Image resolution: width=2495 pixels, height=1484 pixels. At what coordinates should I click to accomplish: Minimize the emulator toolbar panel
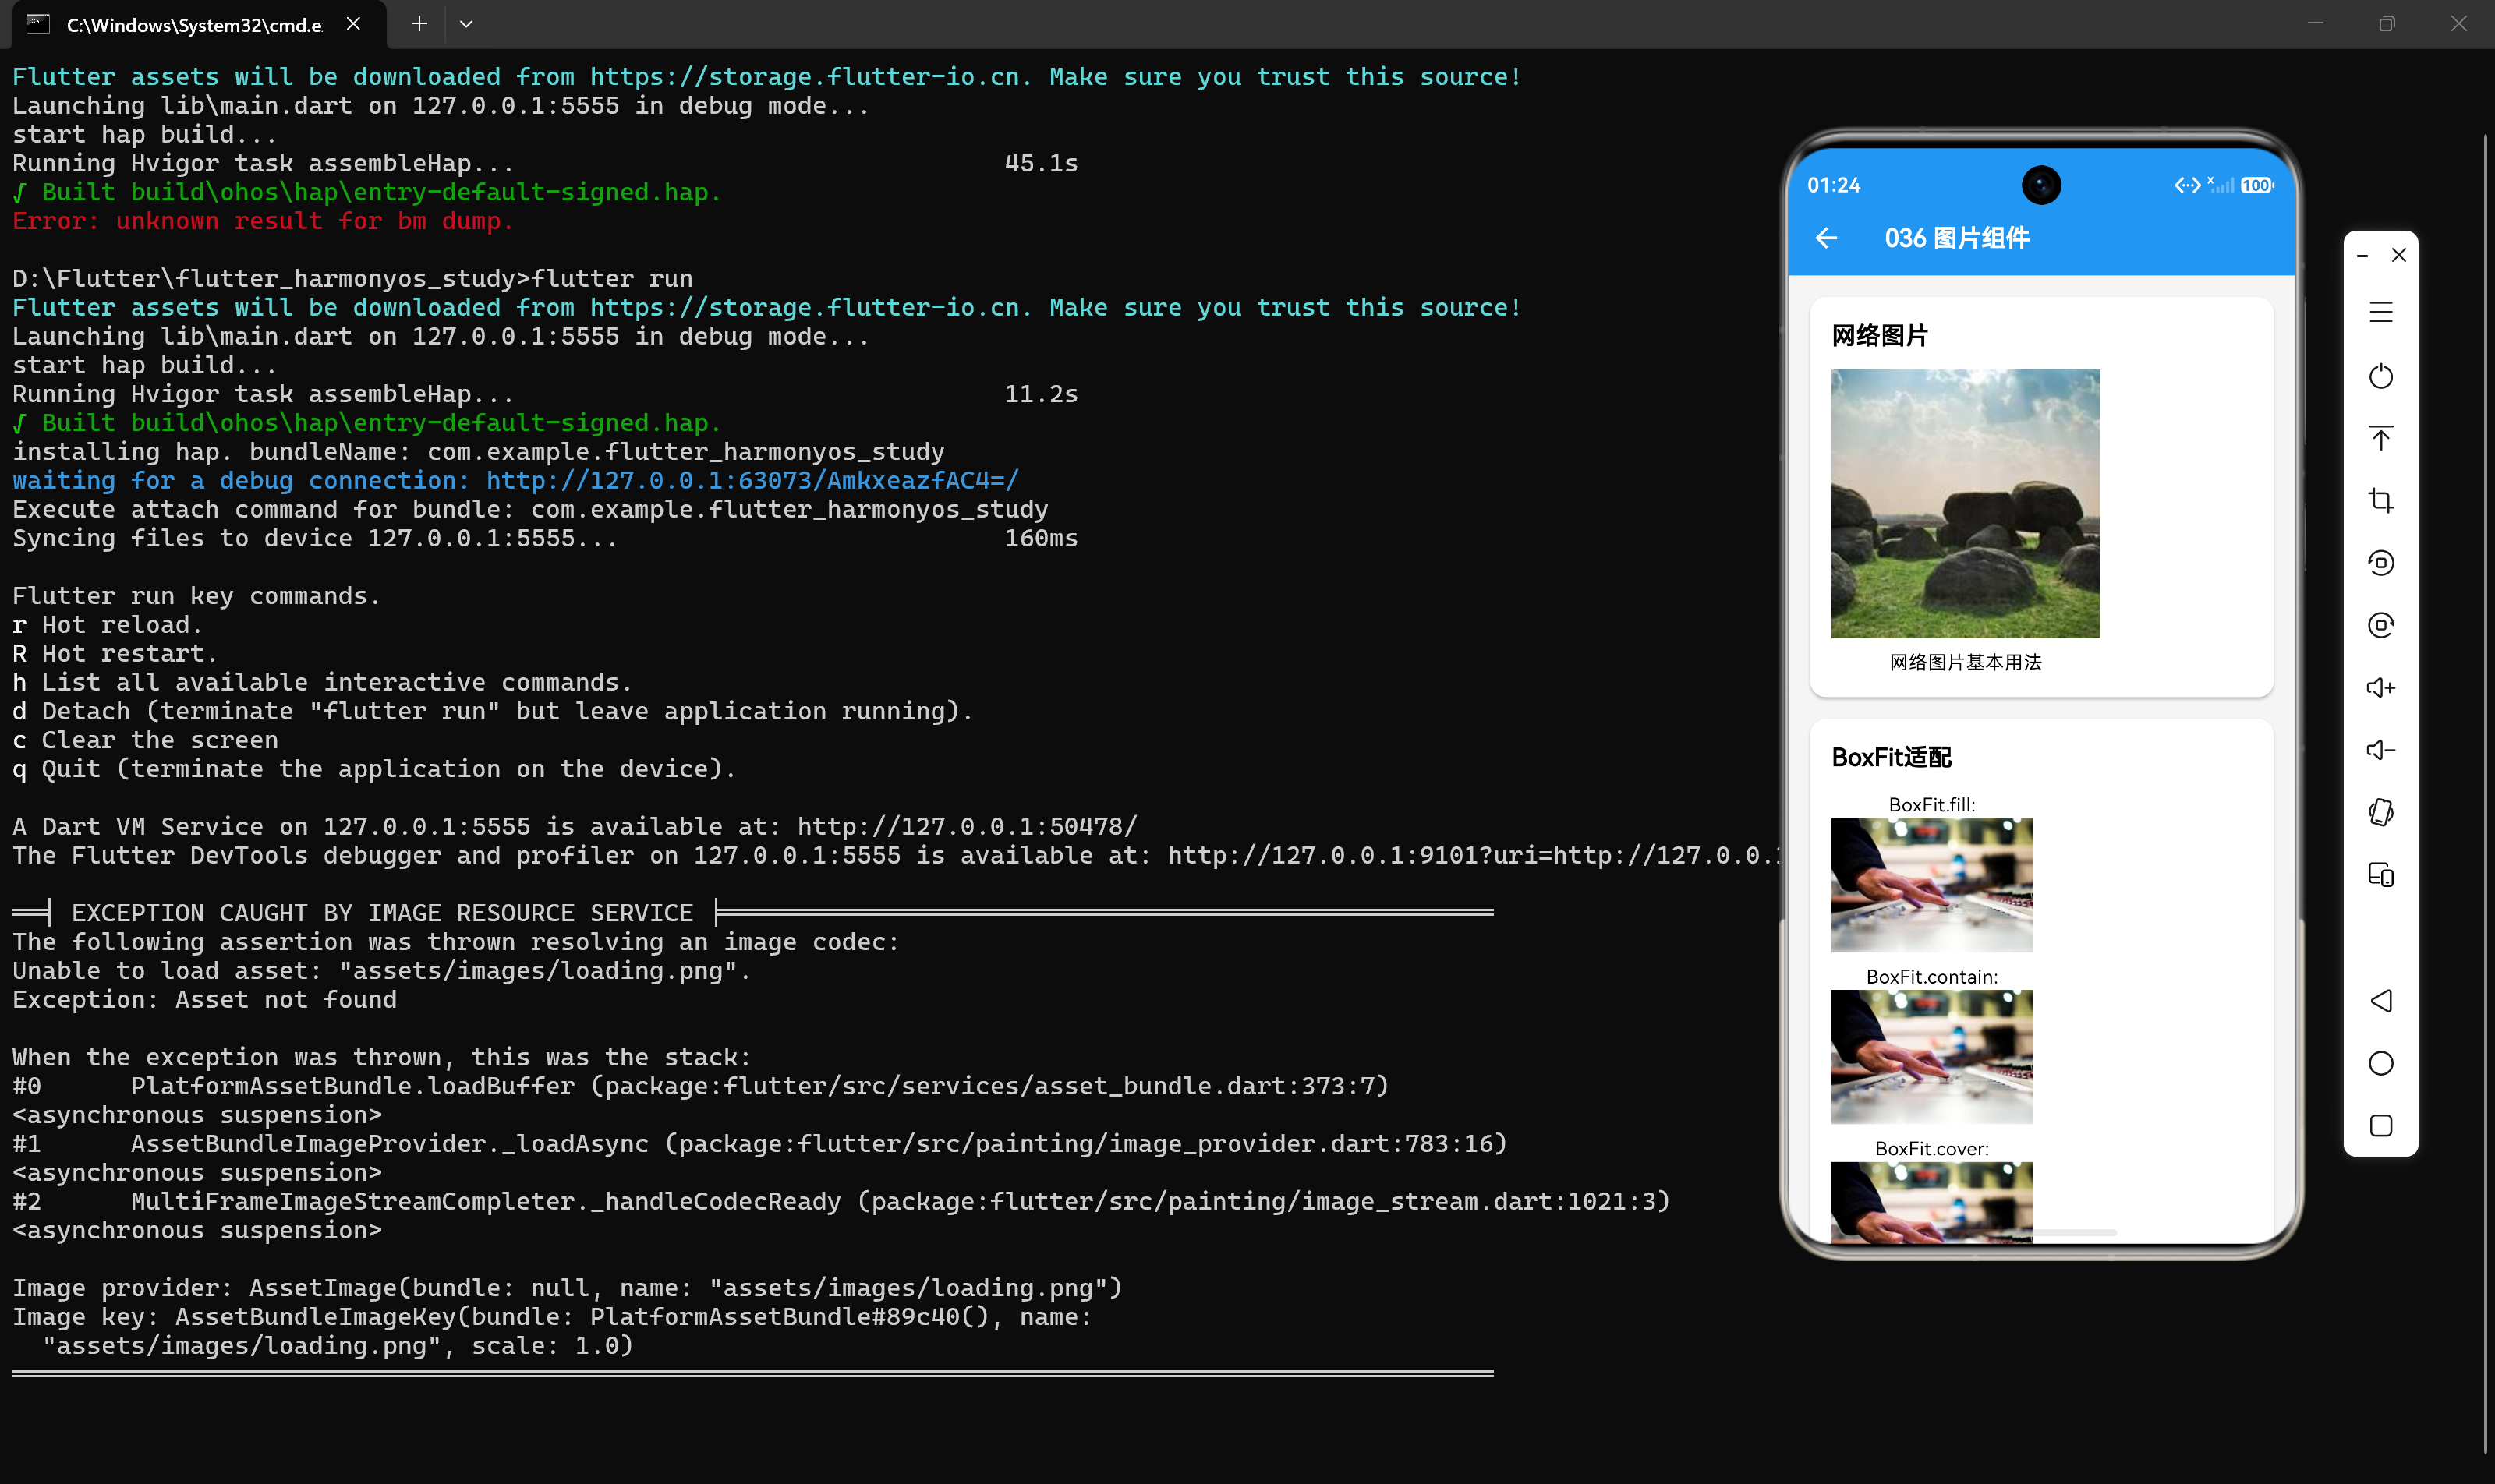pyautogui.click(x=2362, y=256)
